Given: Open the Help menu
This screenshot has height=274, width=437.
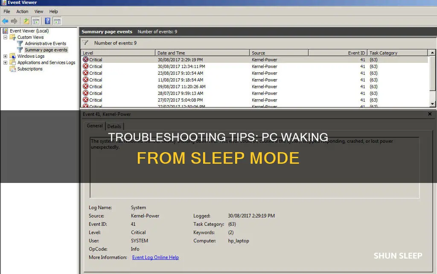Looking at the screenshot, I should click(53, 12).
